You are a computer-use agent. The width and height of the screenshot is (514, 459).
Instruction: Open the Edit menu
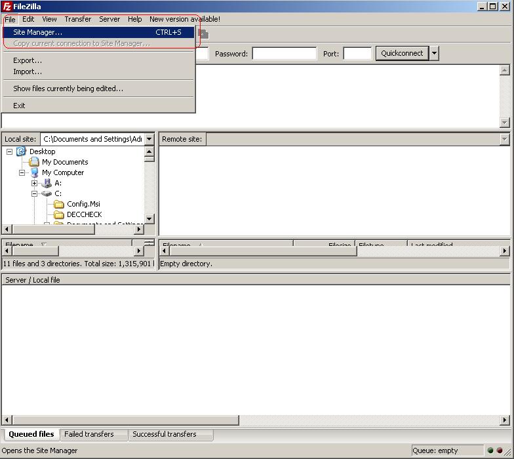tap(28, 19)
